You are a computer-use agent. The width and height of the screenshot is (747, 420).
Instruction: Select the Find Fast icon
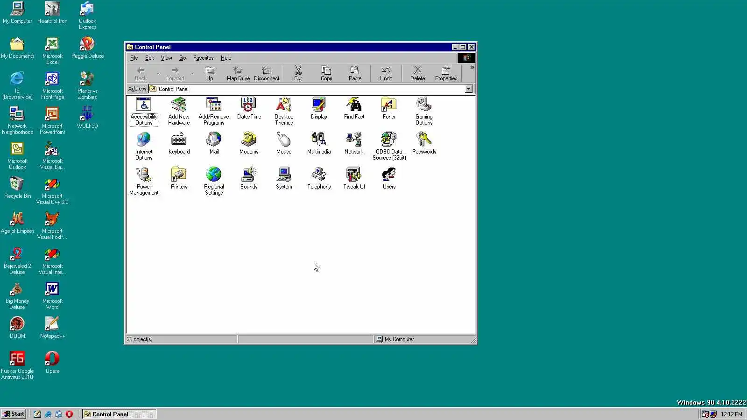coord(354,108)
